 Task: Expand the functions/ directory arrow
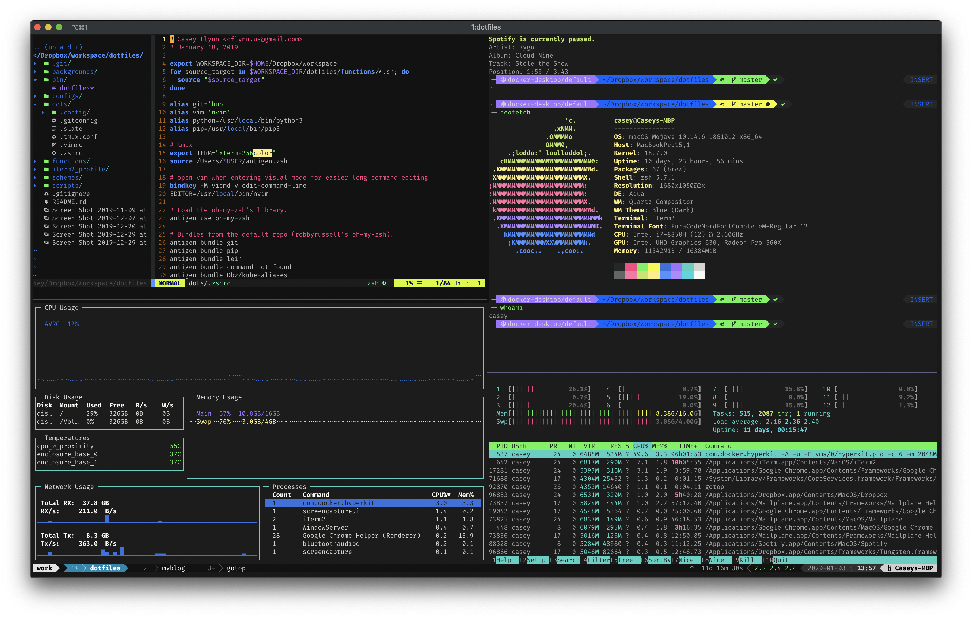[x=36, y=161]
